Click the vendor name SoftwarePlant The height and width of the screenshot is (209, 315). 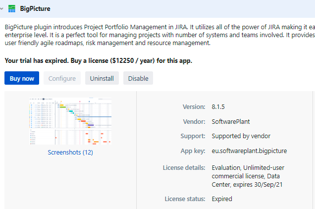tap(231, 121)
